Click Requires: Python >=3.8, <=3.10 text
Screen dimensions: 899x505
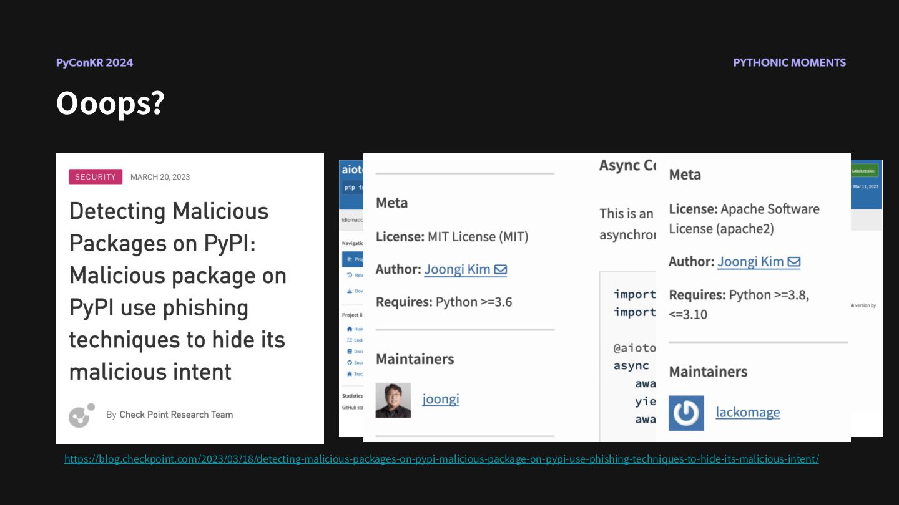click(x=739, y=304)
